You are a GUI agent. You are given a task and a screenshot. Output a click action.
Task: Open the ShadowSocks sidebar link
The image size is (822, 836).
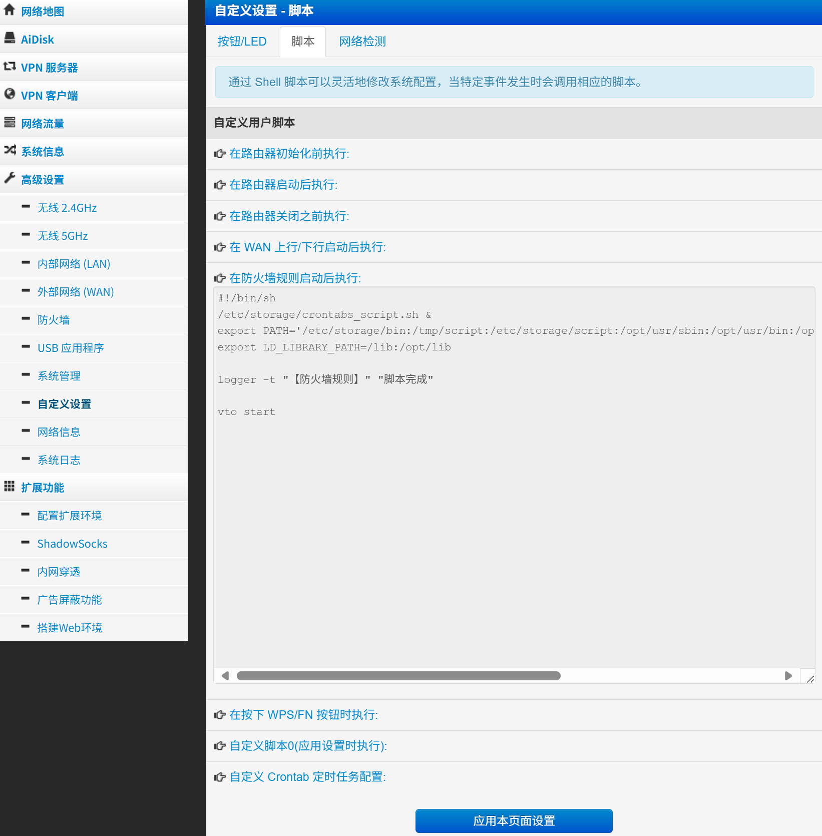coord(72,544)
